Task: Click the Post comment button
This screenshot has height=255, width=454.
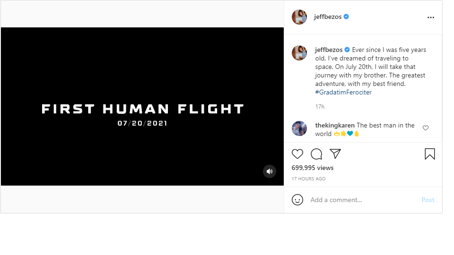Action: pyautogui.click(x=428, y=200)
